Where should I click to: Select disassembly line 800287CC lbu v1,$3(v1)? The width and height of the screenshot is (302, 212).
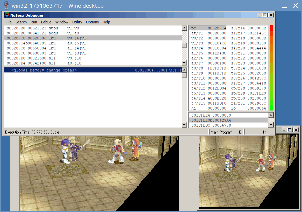(93, 53)
